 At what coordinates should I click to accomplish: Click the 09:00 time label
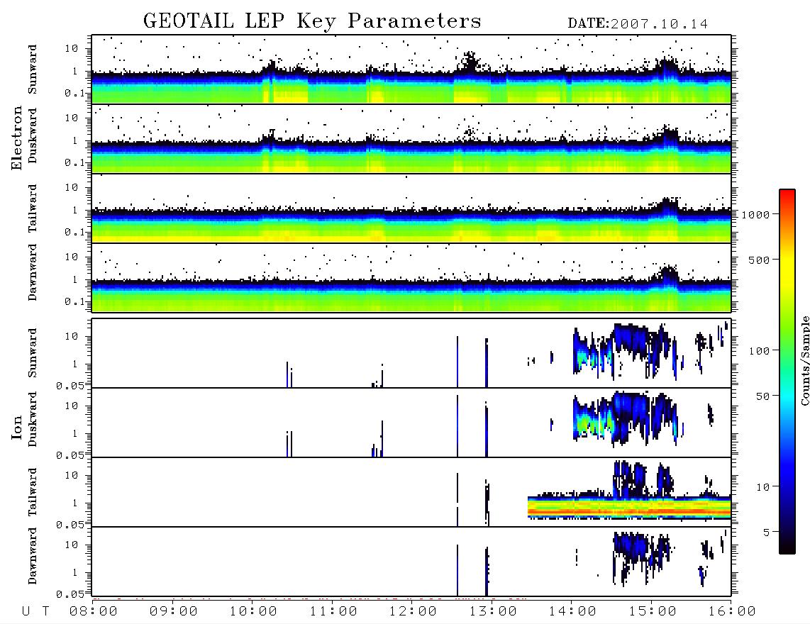[x=174, y=612]
